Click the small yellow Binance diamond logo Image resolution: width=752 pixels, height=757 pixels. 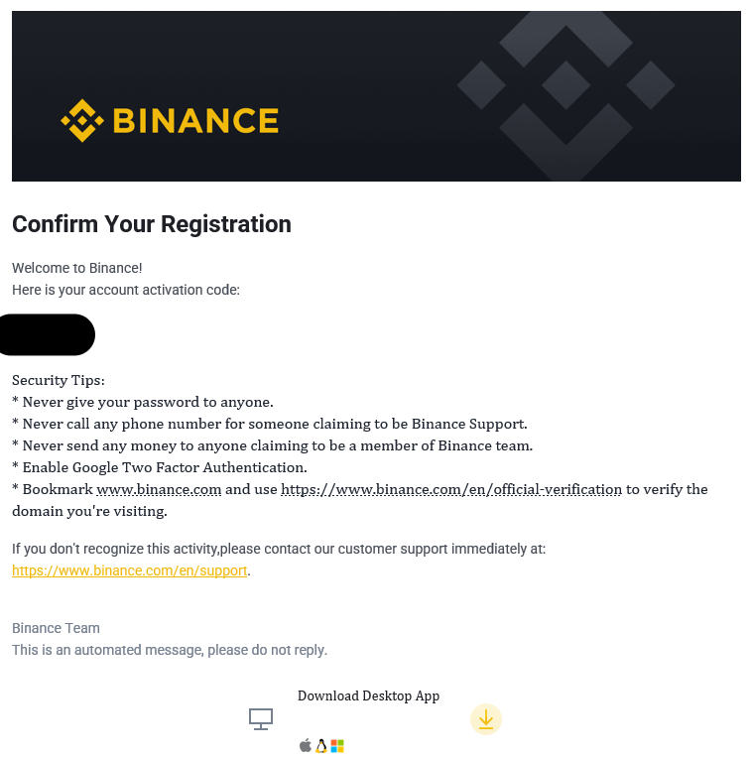click(82, 121)
